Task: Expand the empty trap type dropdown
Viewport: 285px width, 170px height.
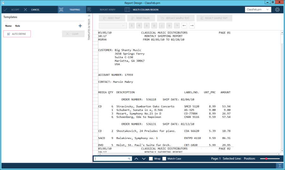Action: [113, 26]
